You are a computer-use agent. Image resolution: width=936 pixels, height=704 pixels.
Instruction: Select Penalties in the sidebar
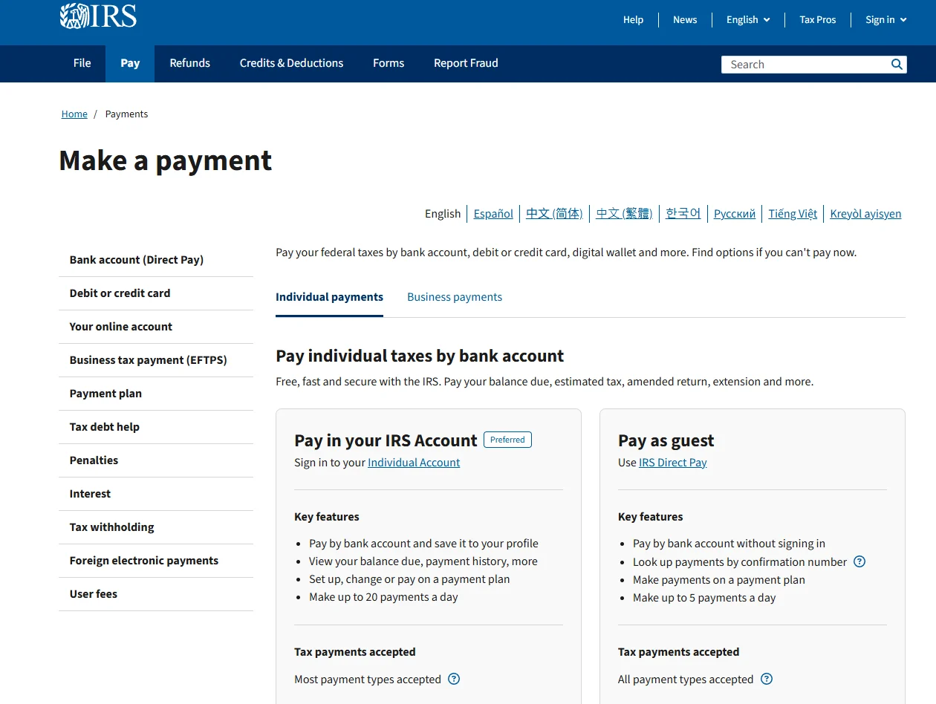coord(156,460)
